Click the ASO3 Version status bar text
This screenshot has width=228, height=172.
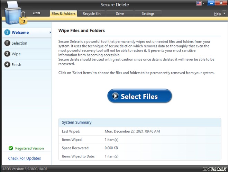coord(25,169)
